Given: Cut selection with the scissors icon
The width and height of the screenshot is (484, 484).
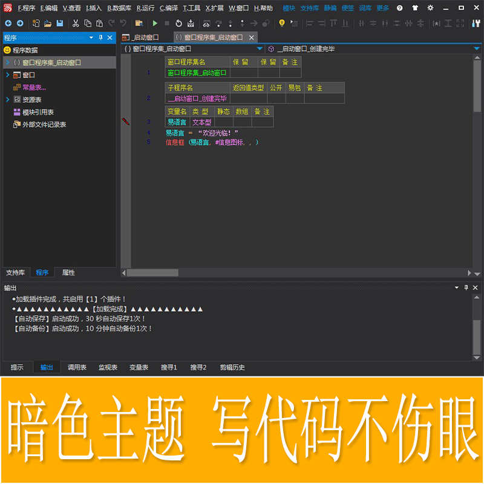Looking at the screenshot, I should [76, 23].
